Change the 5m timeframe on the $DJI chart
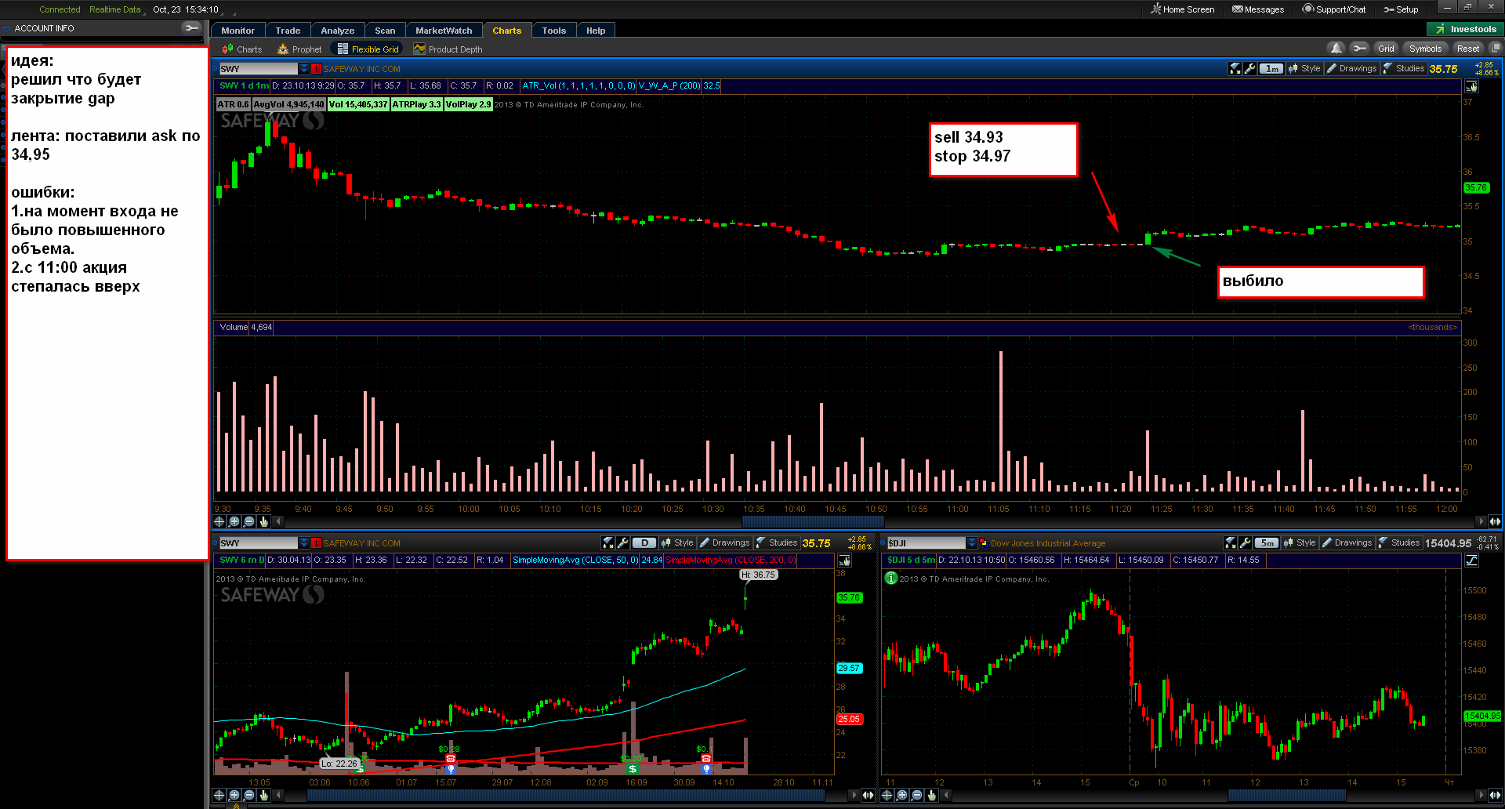This screenshot has width=1505, height=809. click(1267, 542)
